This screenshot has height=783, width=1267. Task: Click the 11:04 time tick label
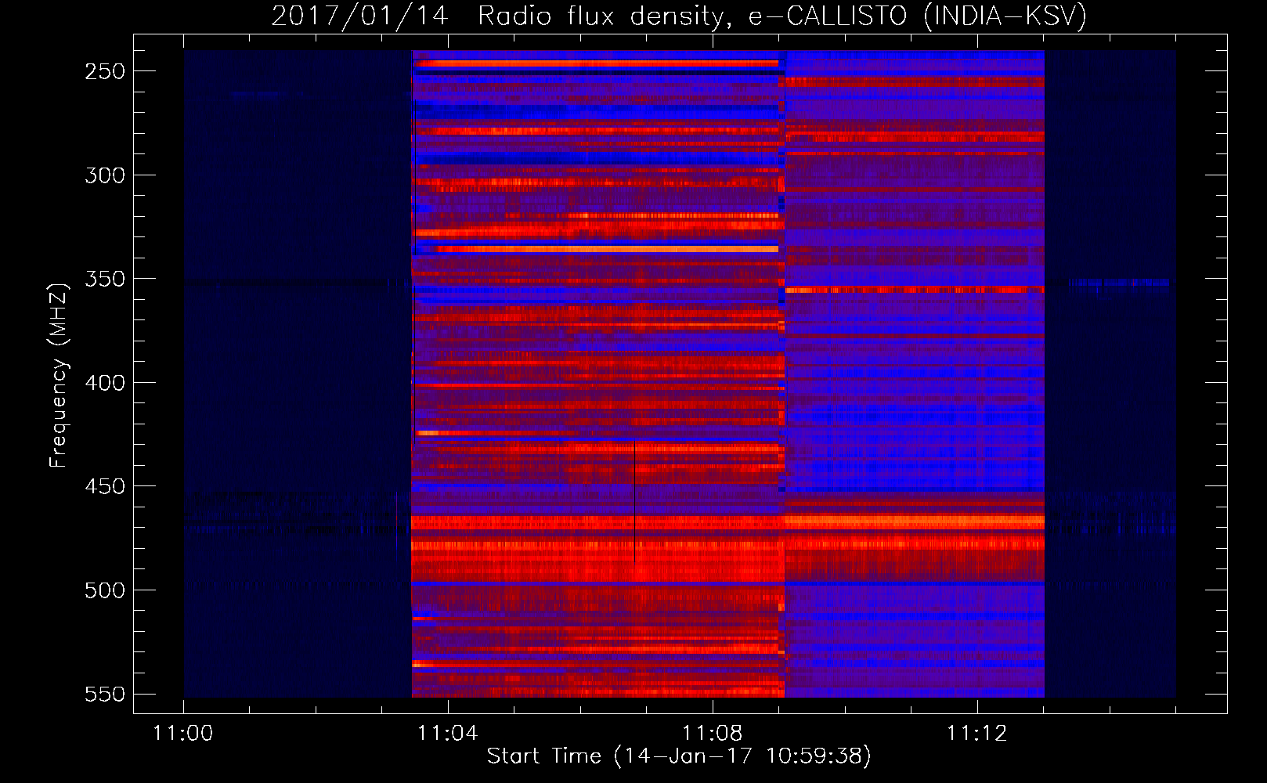(x=448, y=734)
